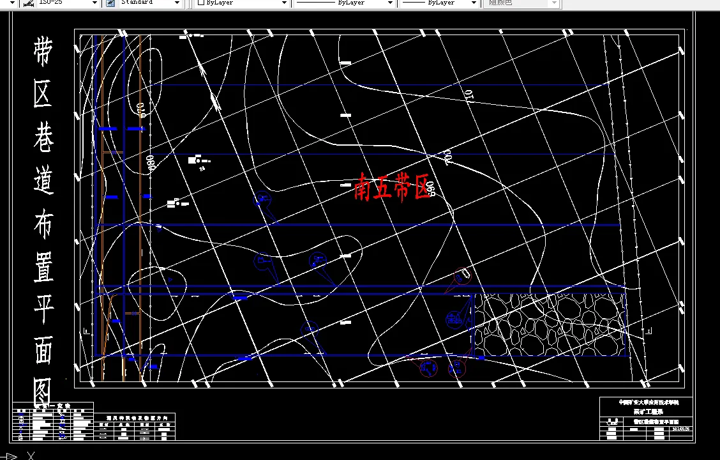Select the red 南五带区 text label

pos(392,187)
